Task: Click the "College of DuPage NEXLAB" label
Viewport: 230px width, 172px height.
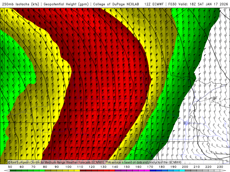Action: (116, 4)
